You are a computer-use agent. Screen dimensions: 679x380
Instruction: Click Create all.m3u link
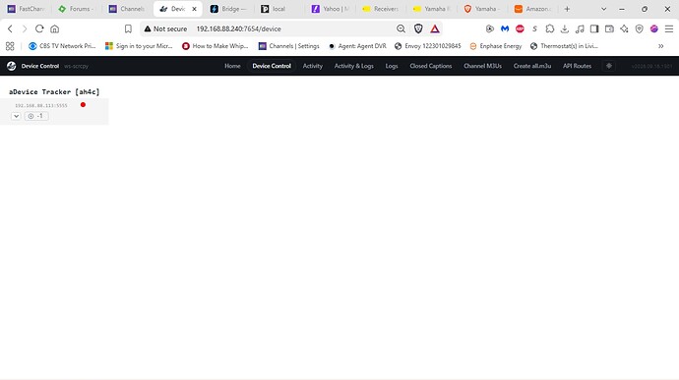point(532,66)
